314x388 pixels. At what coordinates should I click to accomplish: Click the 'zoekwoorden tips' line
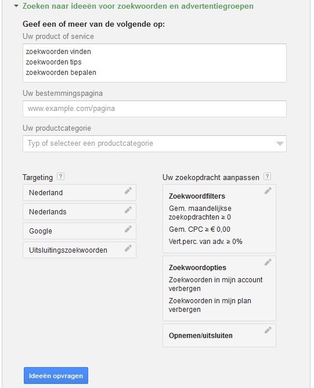pos(53,62)
